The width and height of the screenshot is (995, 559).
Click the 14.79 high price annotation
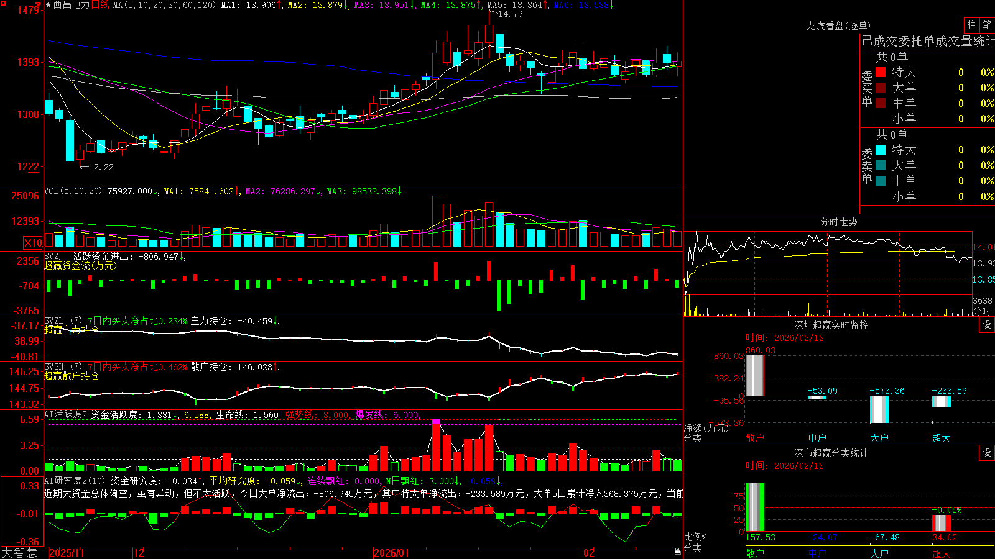511,14
